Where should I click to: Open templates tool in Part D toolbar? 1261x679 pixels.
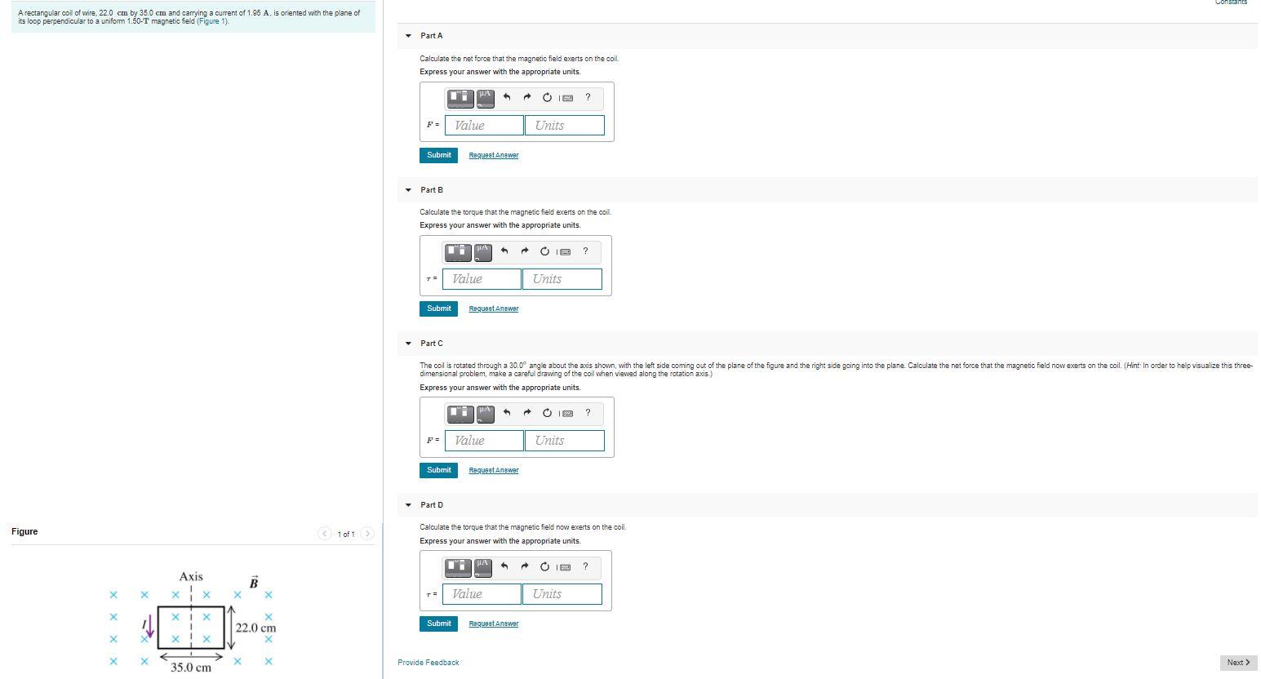pos(458,566)
